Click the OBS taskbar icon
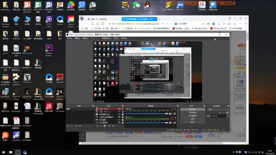 (x=18, y=152)
